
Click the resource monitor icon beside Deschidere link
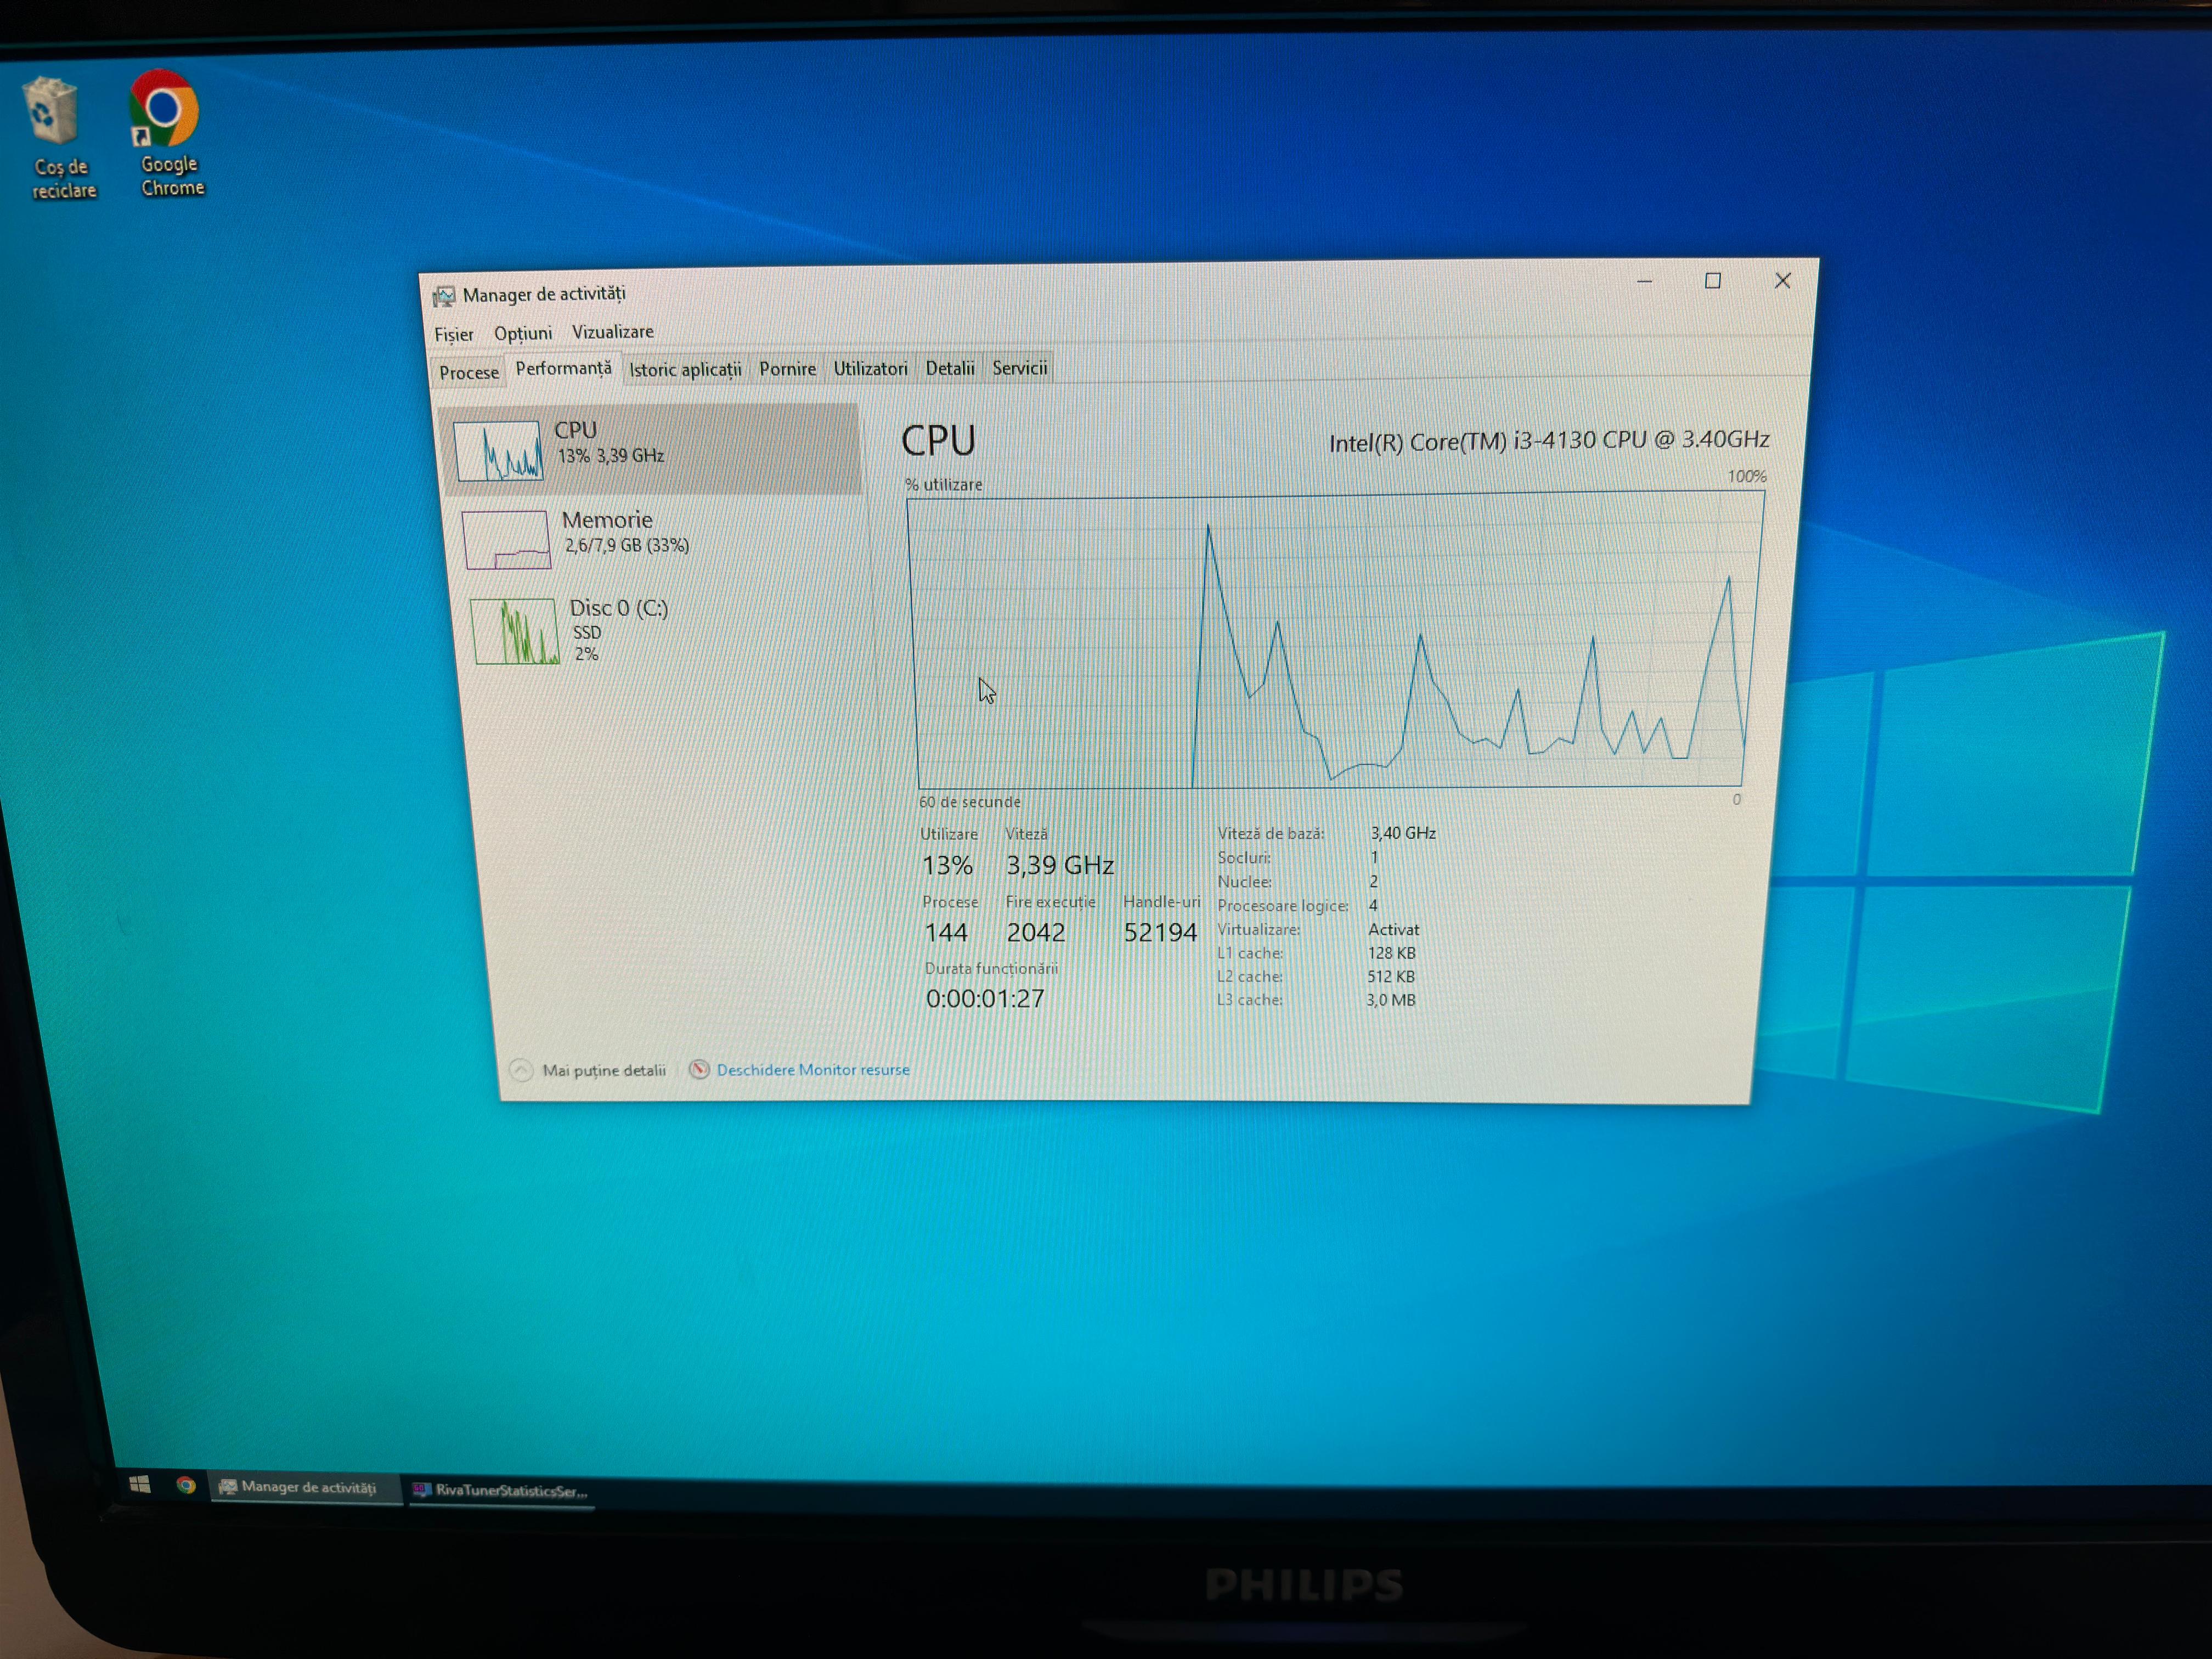pyautogui.click(x=699, y=1069)
